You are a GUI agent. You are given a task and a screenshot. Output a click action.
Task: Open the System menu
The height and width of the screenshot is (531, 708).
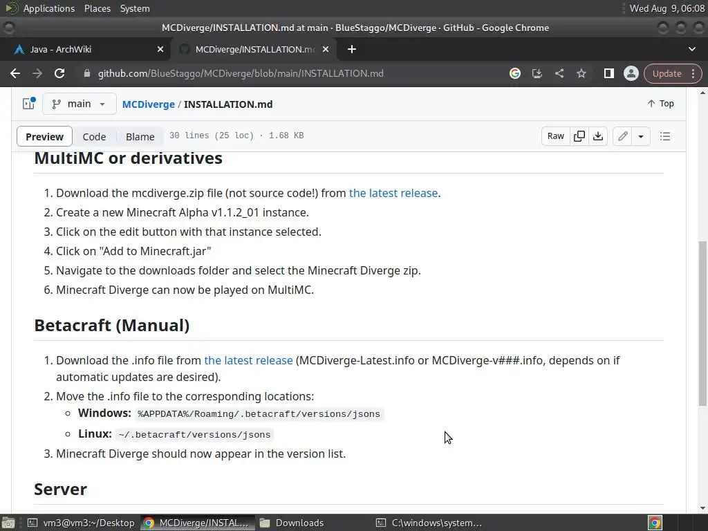coord(135,8)
